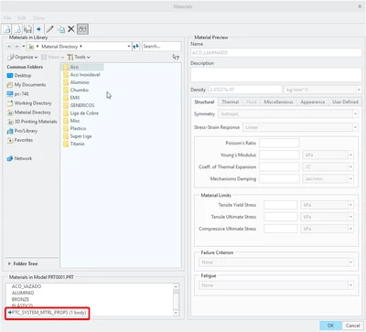This screenshot has width=366, height=332.
Task: Open the Edit menu
Action: (x=22, y=18)
